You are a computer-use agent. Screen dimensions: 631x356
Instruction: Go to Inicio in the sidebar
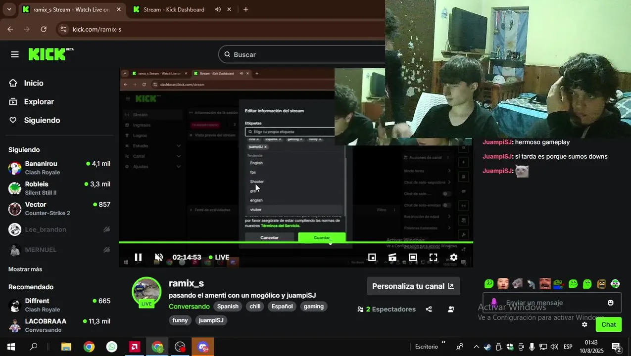point(34,83)
